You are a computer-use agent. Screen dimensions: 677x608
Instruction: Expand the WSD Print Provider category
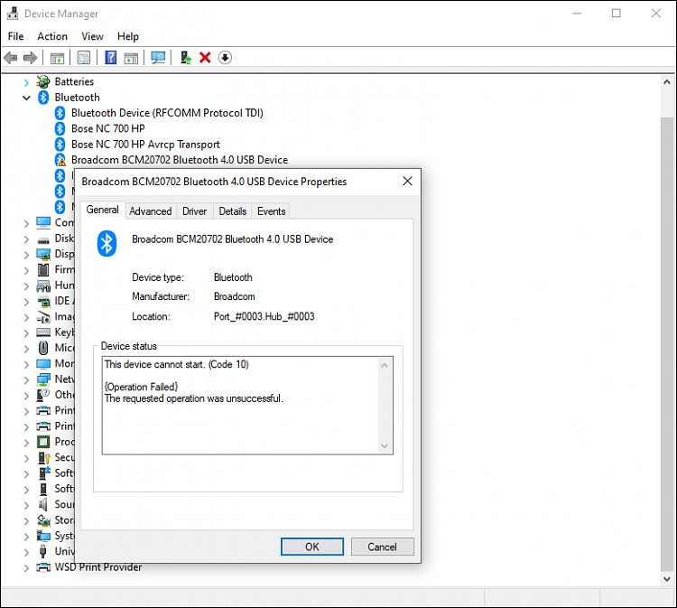pyautogui.click(x=26, y=567)
